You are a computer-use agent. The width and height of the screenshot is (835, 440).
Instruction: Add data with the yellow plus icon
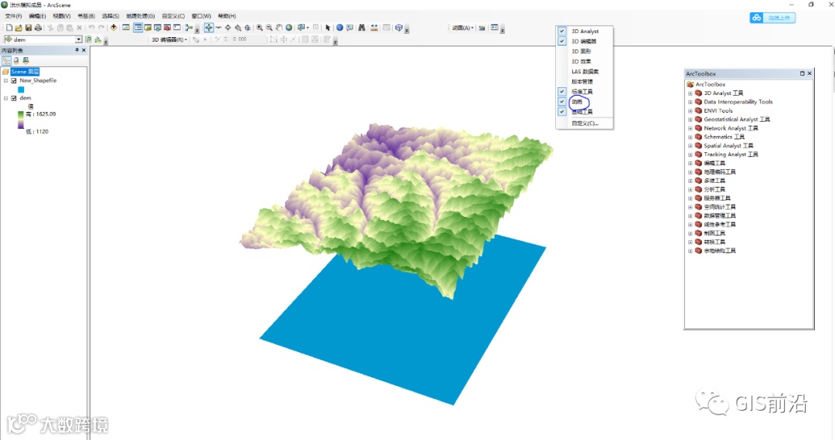point(114,28)
